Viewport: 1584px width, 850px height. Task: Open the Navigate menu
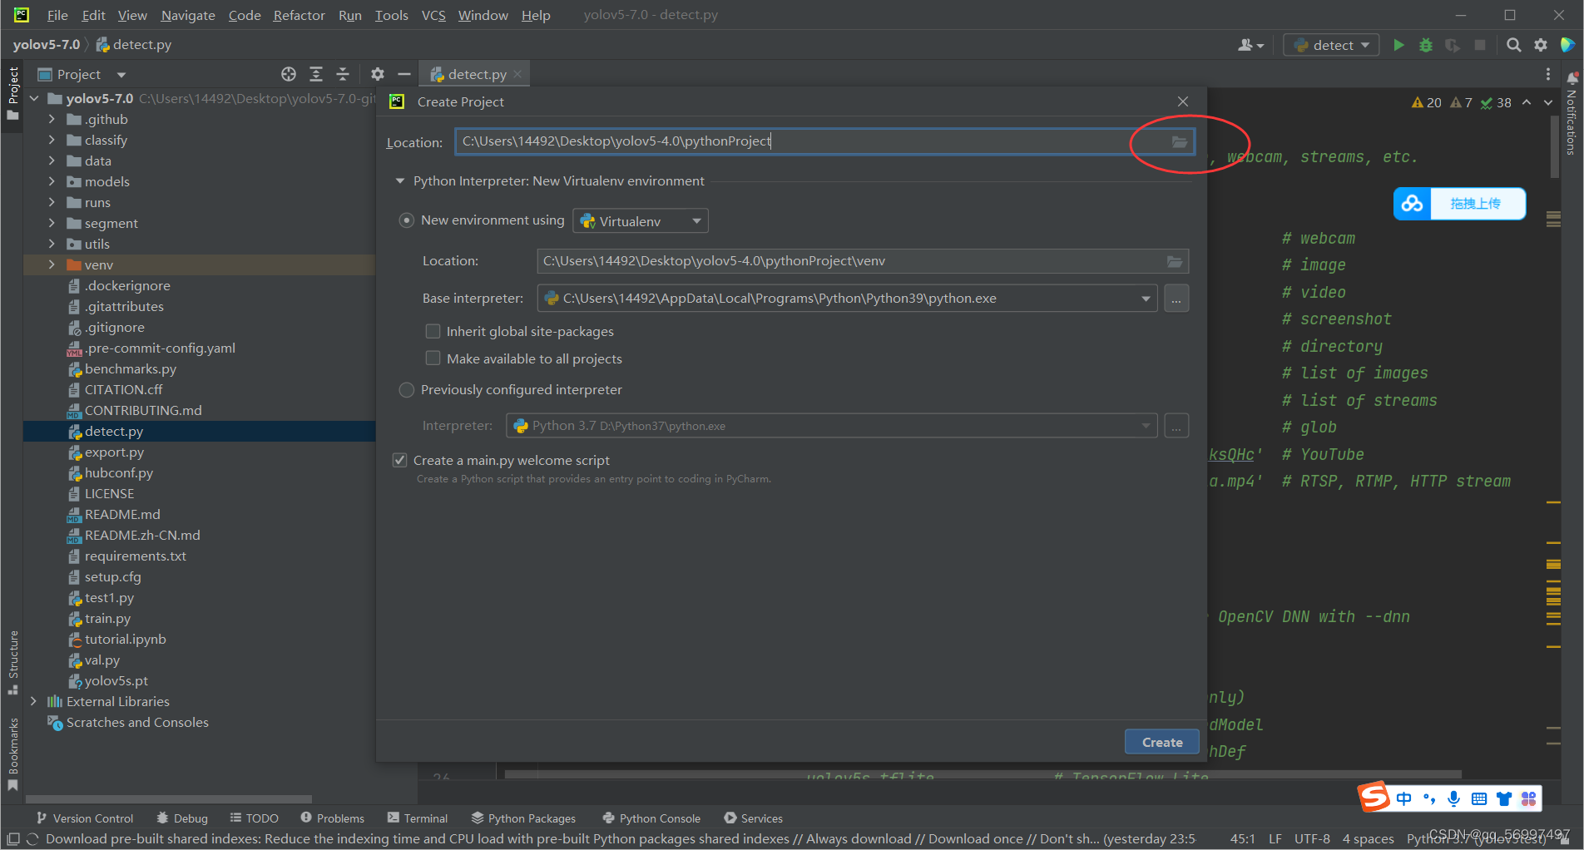pos(188,15)
